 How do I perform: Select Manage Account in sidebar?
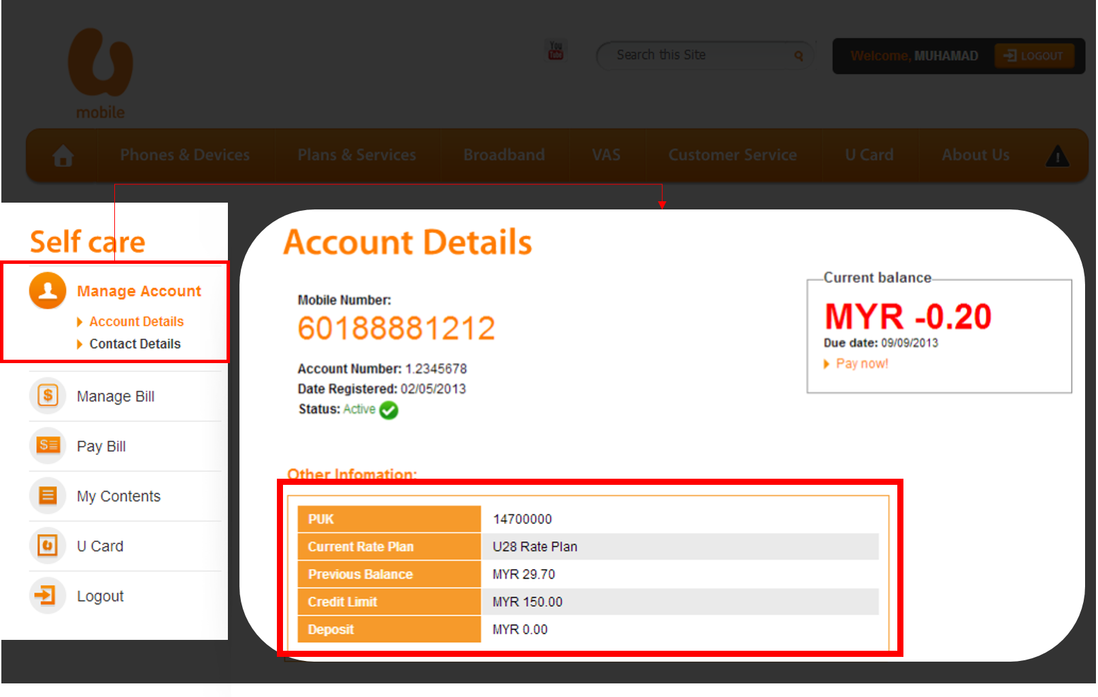pos(139,291)
